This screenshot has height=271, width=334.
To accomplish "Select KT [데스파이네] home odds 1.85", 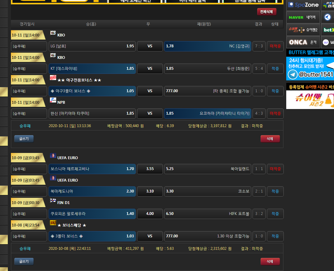I will [x=92, y=69].
